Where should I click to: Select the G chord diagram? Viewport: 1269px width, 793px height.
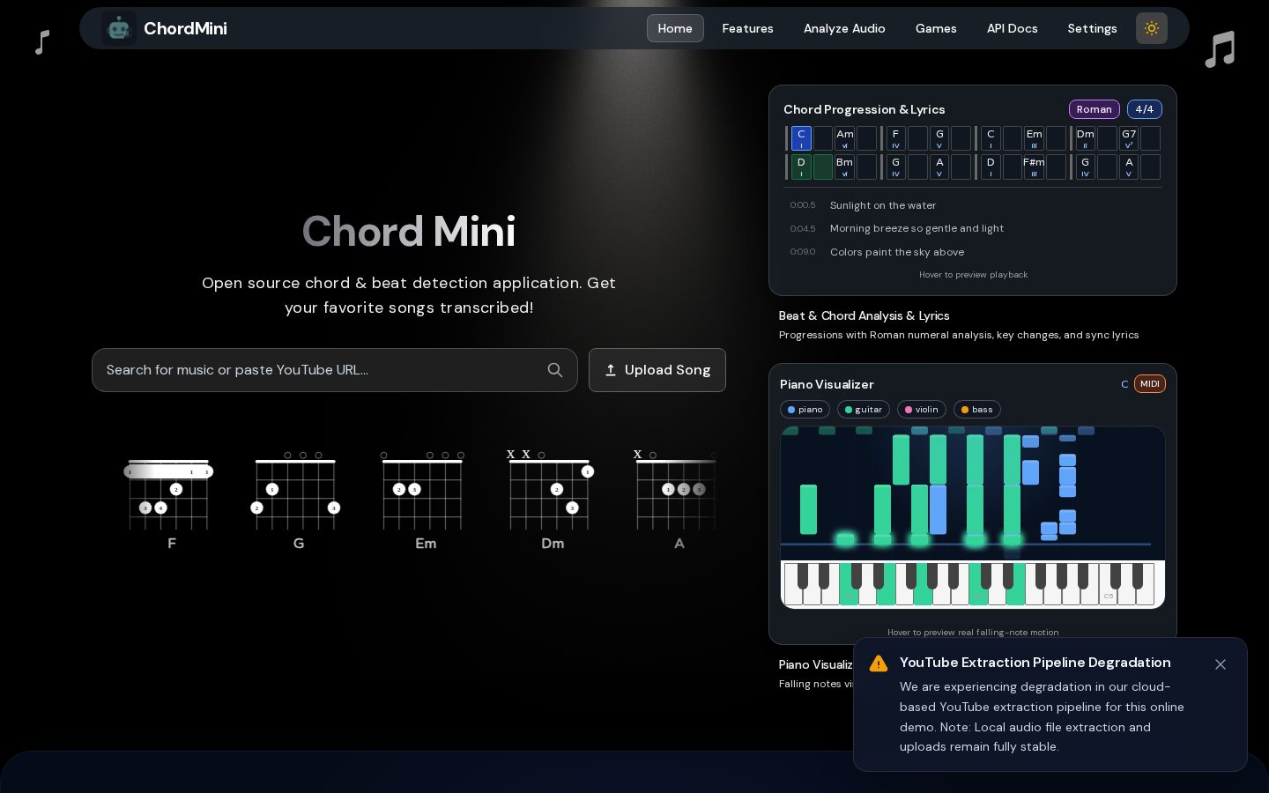(296, 500)
